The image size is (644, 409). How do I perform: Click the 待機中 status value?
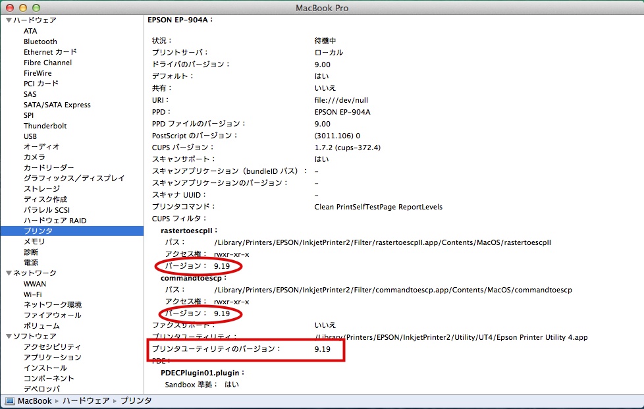pyautogui.click(x=325, y=41)
